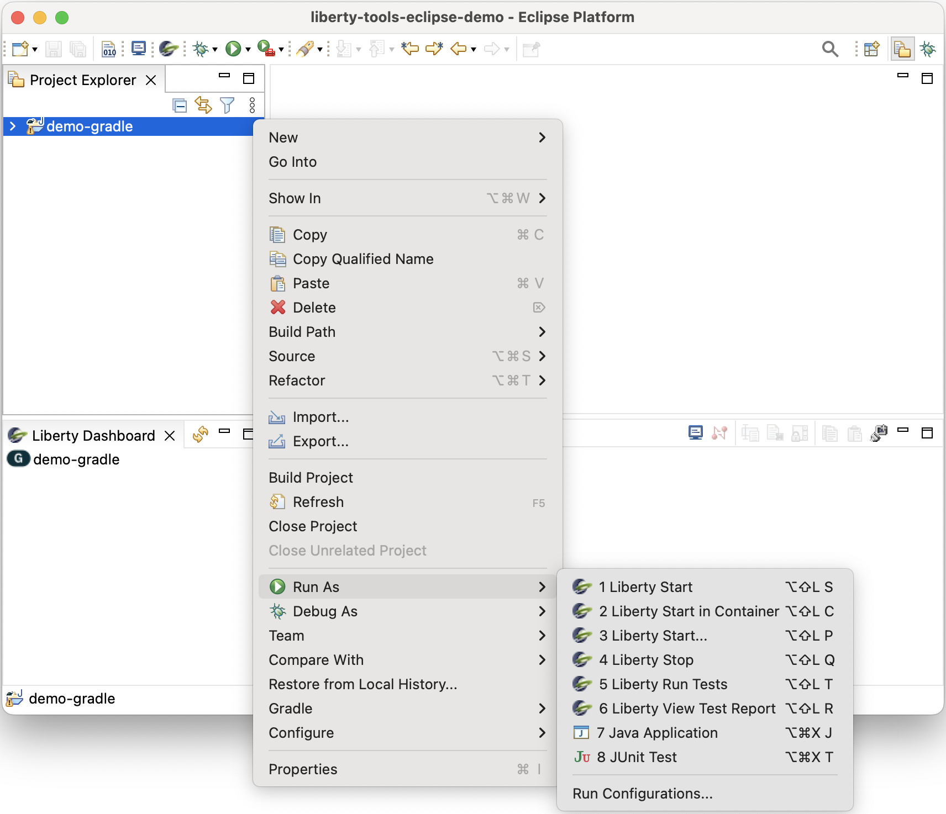Open the Back history dropdown arrow

coord(474,50)
